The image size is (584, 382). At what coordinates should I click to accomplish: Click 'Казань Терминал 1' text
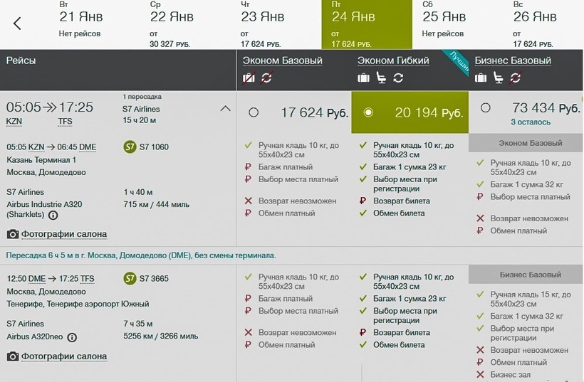tap(41, 160)
